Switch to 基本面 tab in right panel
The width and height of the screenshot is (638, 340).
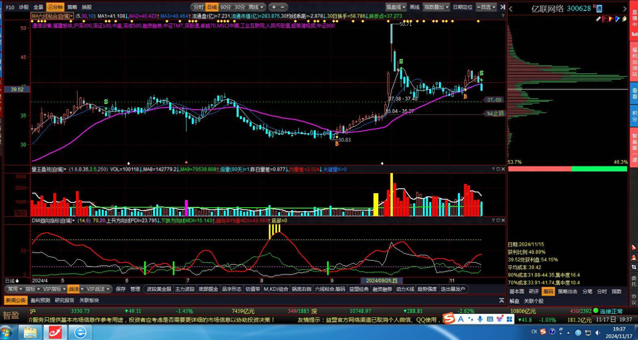(x=517, y=291)
